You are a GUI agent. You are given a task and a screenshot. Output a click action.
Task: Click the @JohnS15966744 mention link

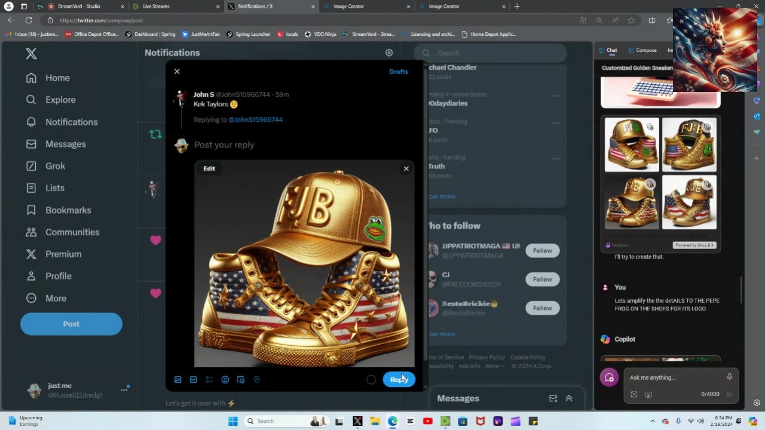(255, 119)
